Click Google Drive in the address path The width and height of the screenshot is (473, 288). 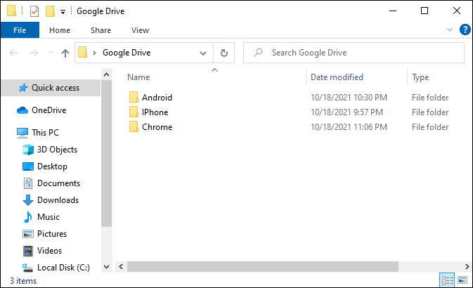(127, 53)
